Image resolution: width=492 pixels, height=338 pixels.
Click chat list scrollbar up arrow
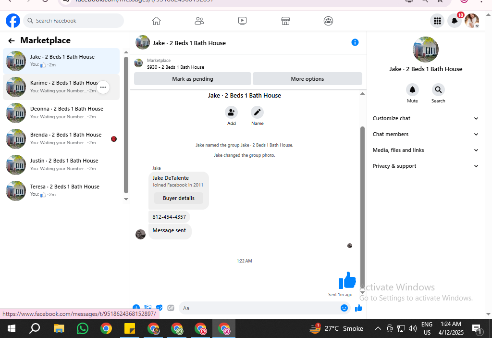[x=126, y=52]
